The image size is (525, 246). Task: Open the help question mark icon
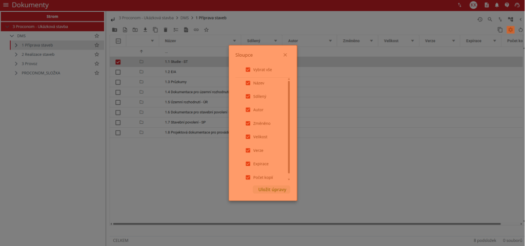[507, 5]
